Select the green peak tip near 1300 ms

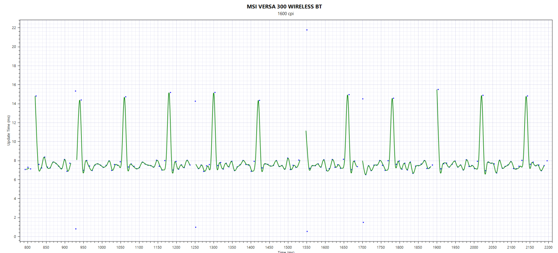click(x=214, y=93)
